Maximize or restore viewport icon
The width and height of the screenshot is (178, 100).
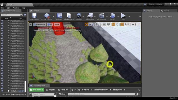coord(139,24)
